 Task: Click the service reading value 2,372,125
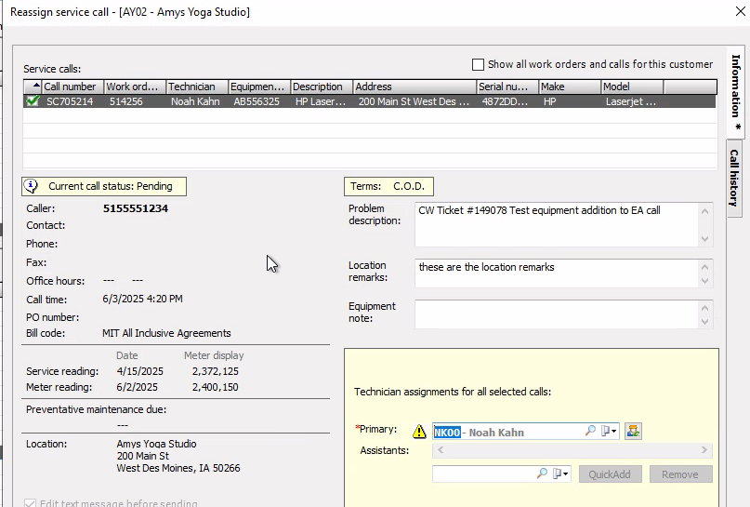(x=216, y=371)
